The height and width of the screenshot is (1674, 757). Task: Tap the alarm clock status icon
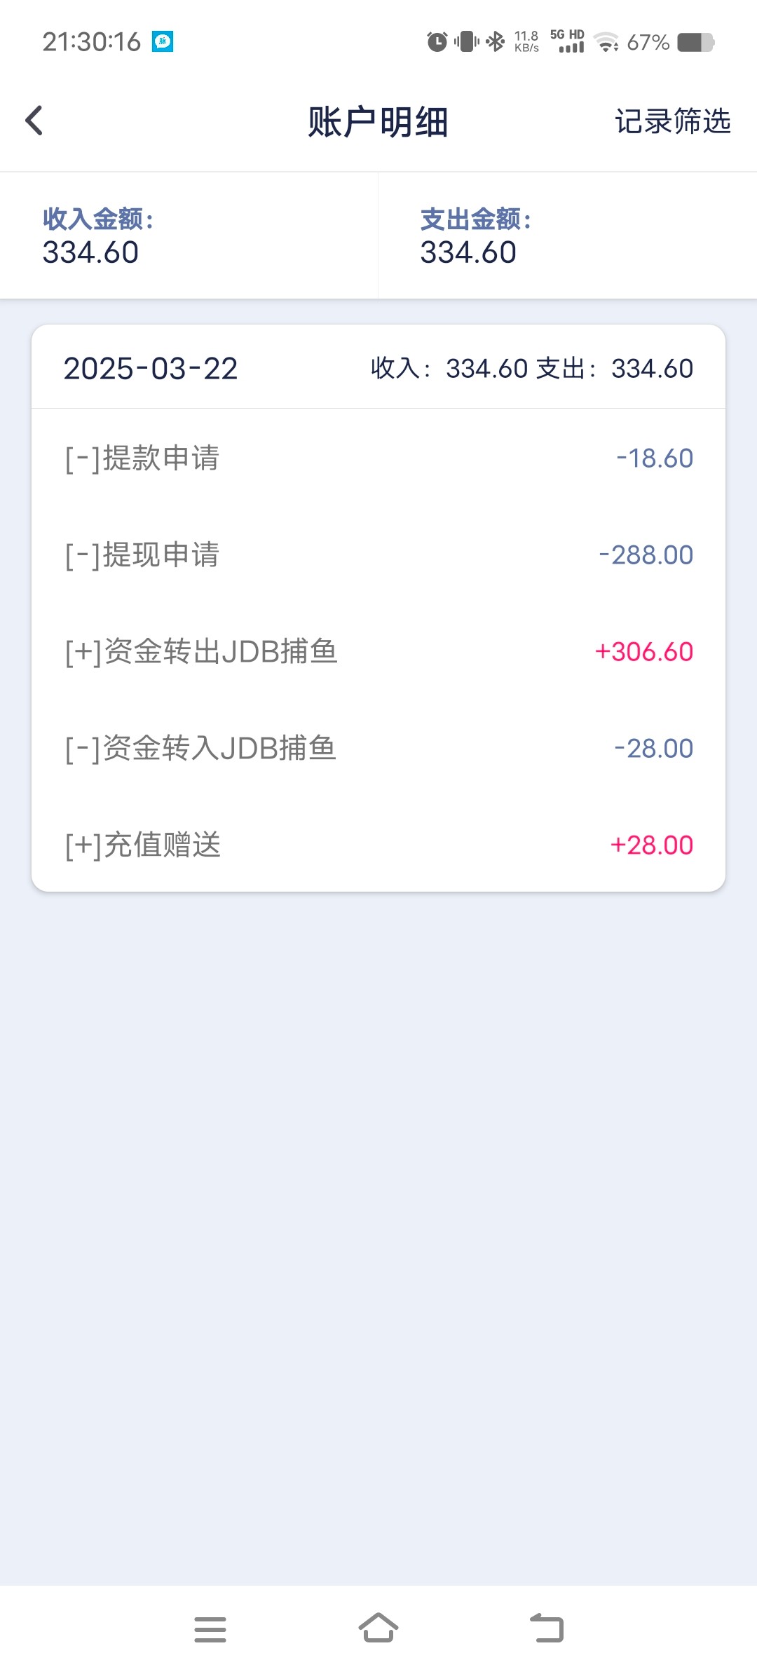click(x=437, y=42)
